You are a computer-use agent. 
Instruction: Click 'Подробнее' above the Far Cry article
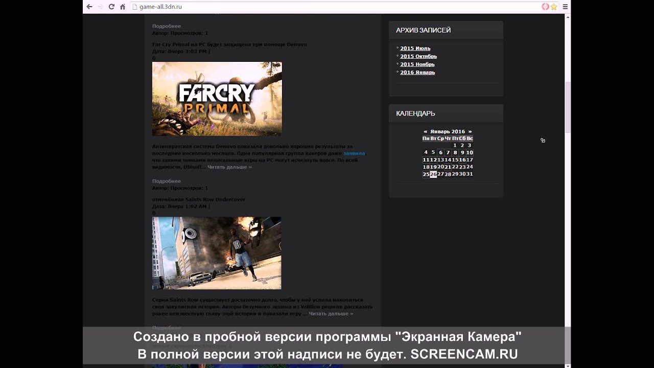pyautogui.click(x=167, y=26)
